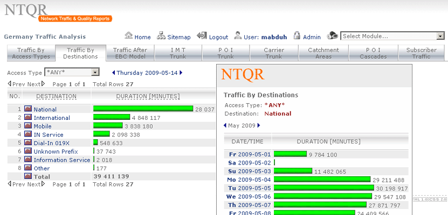
Task: Click the Home house icon
Action: click(129, 36)
